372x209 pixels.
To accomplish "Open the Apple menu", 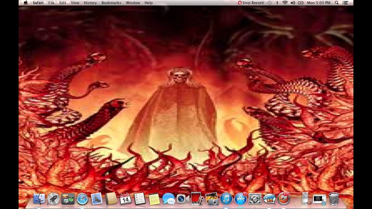I will click(x=26, y=3).
